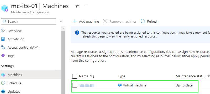The height and width of the screenshot is (94, 210).
Task: Click the Activity log book icon
Action: pyautogui.click(x=3, y=39)
